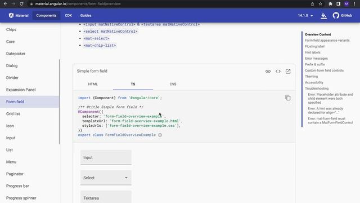360x203 pixels.
Task: Switch to the HTML code tab
Action: point(93,84)
